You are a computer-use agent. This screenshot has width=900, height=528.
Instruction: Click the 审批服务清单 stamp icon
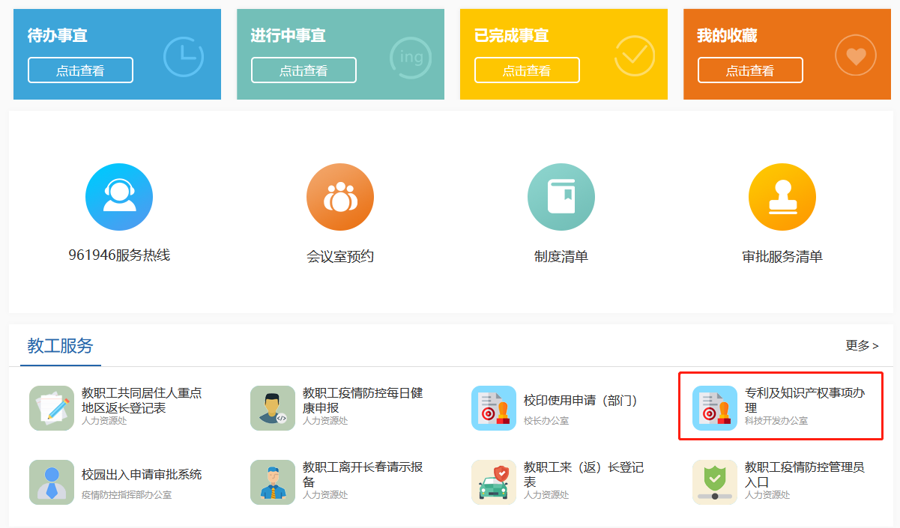[x=782, y=197]
